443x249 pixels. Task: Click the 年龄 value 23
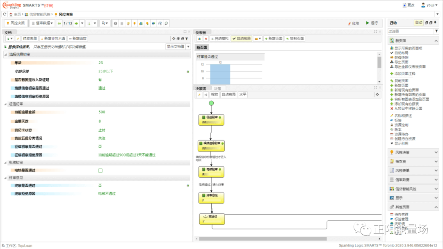(100, 63)
